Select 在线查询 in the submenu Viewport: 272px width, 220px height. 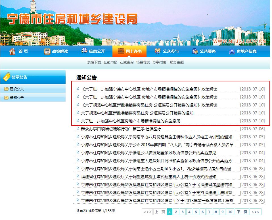click(126, 62)
